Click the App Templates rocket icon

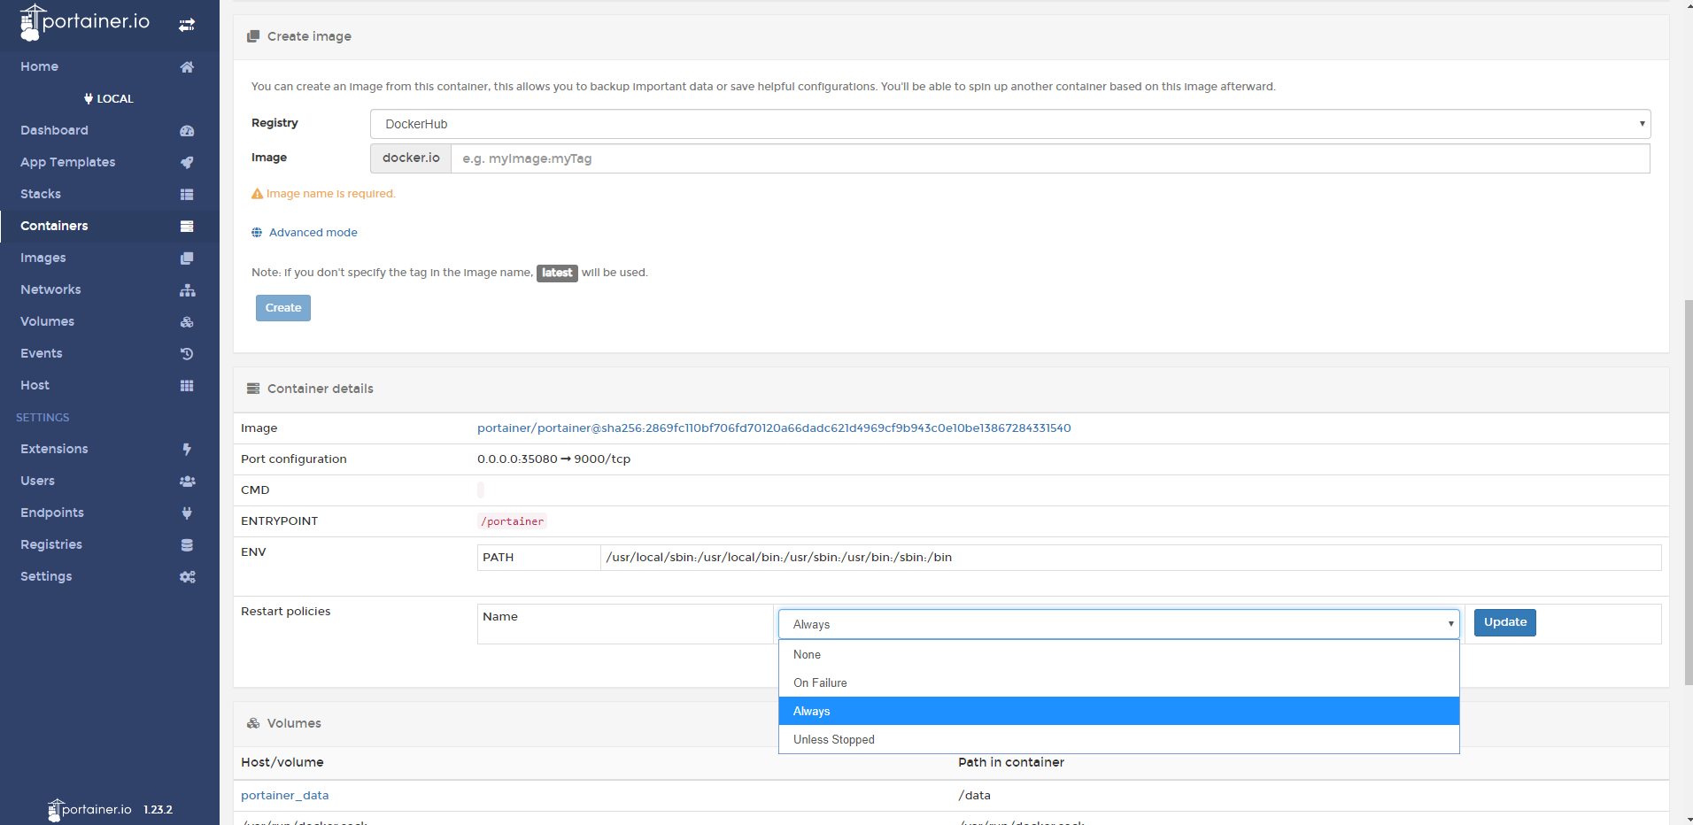(x=187, y=163)
